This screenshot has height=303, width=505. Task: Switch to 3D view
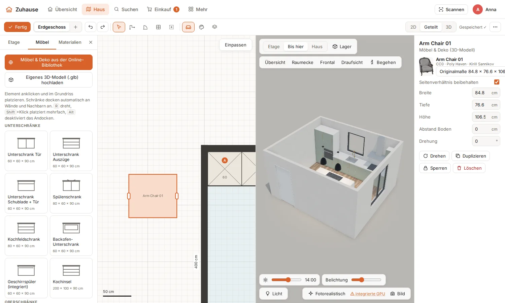click(x=448, y=27)
